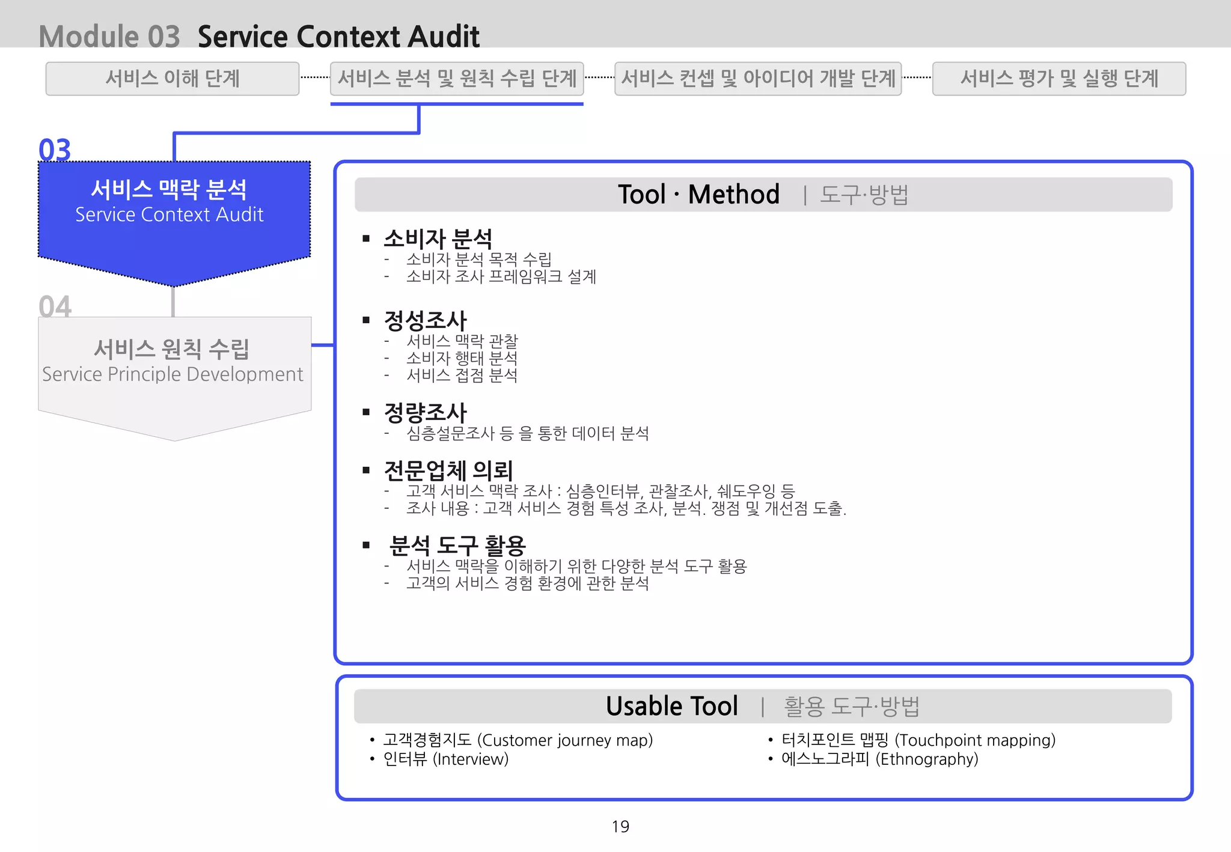1231x852 pixels.
Task: Click the 소비자 분석 목적 수립 line
Action: coord(479,259)
